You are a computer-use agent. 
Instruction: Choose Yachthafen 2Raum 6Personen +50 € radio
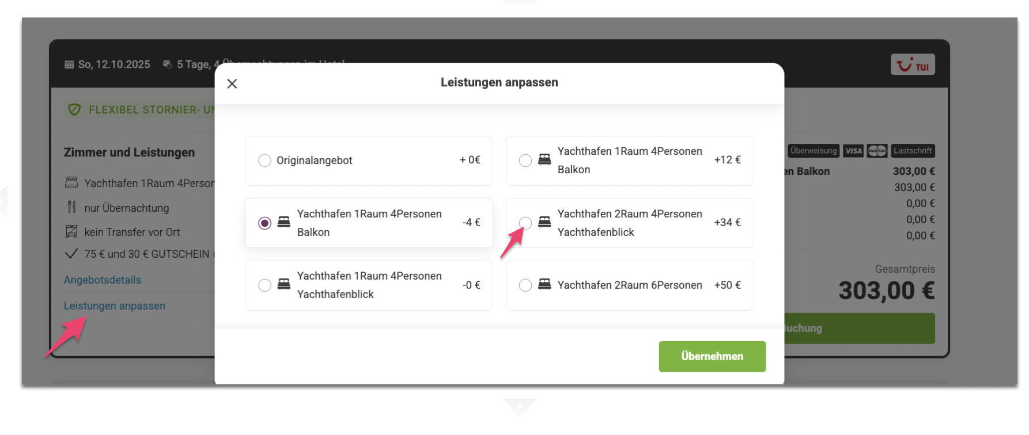(525, 285)
